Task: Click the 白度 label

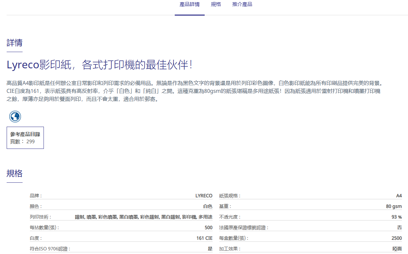Action: [x=36, y=238]
